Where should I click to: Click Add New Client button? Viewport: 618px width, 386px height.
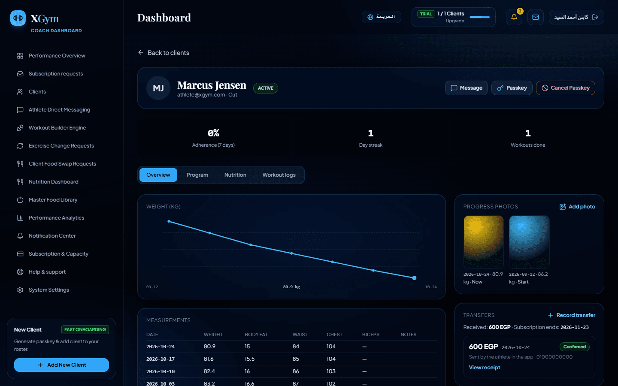[x=61, y=365]
